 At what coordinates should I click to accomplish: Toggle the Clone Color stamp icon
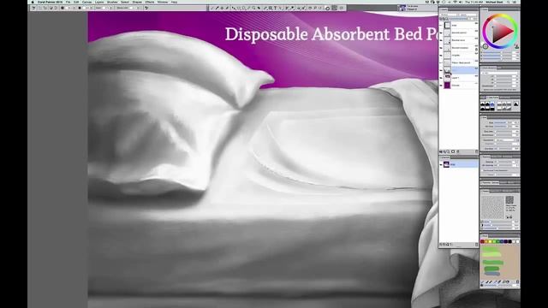516,46
